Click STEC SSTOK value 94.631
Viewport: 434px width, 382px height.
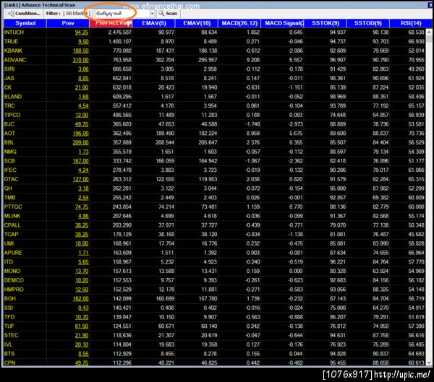pyautogui.click(x=338, y=335)
